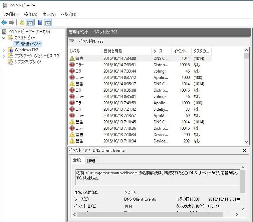Select 管理イベント in the tree
The height and width of the screenshot is (222, 253).
point(31,44)
